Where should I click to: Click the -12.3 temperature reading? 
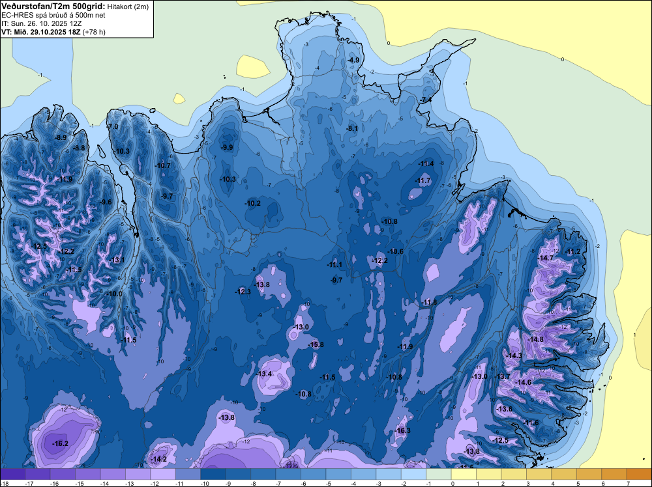pos(243,292)
